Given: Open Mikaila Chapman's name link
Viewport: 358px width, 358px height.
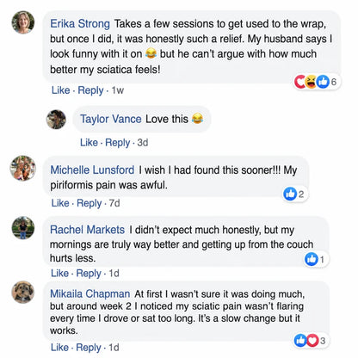Looking at the screenshot, I should coord(89,294).
